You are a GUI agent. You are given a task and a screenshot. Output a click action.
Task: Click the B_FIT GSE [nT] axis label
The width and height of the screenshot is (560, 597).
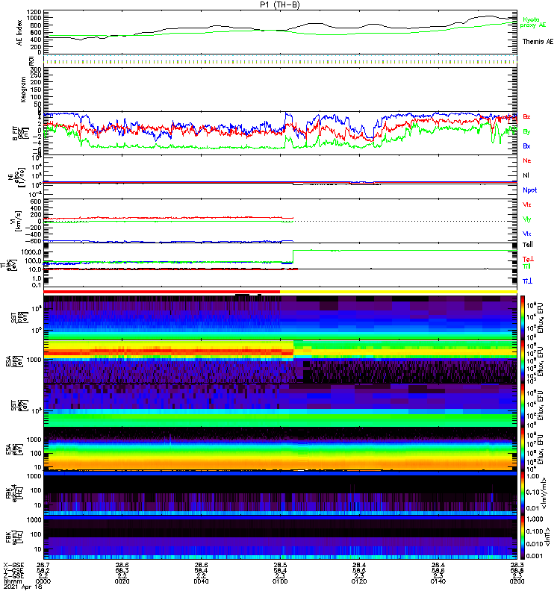pos(21,134)
